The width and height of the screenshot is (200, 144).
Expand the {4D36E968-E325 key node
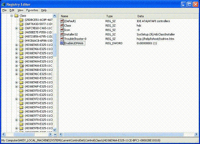17,58
